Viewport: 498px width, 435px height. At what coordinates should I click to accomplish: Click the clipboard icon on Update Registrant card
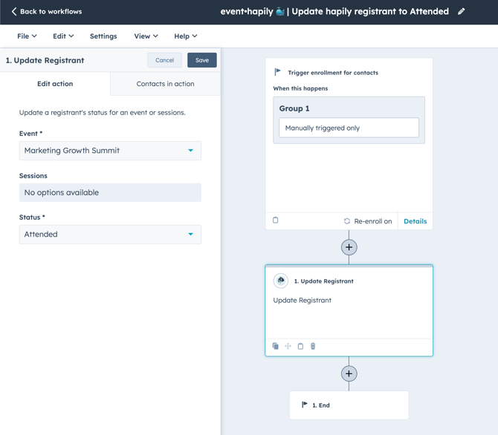click(300, 347)
